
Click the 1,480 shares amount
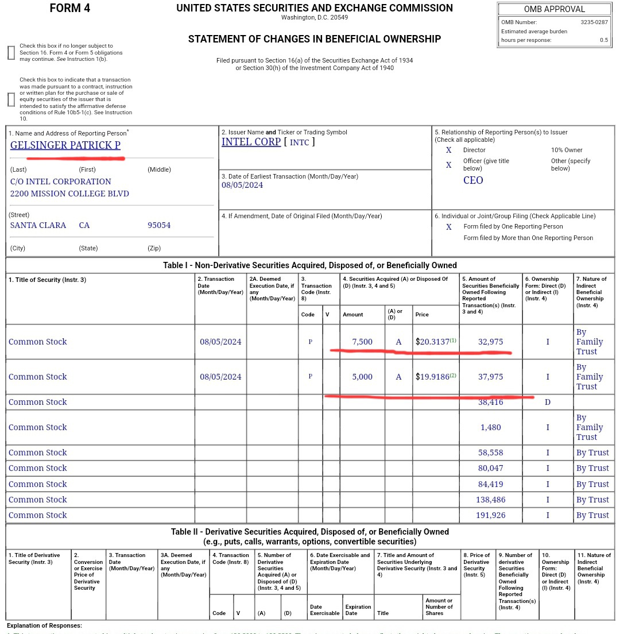(491, 427)
